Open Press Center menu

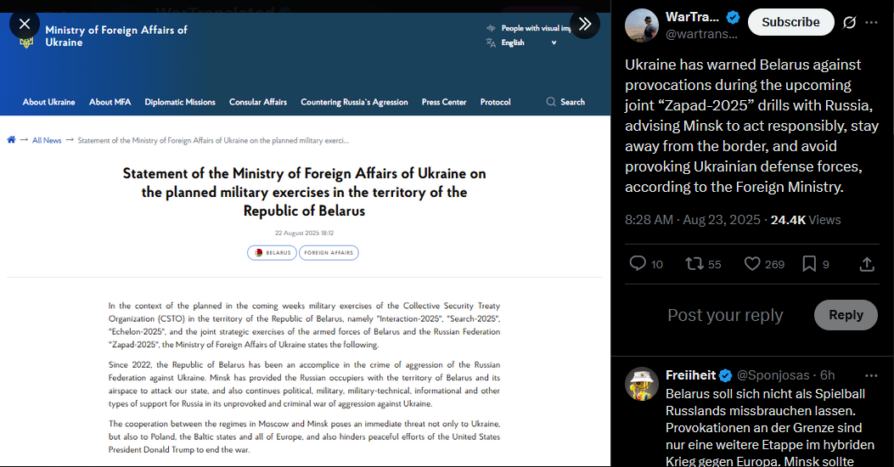pyautogui.click(x=444, y=102)
